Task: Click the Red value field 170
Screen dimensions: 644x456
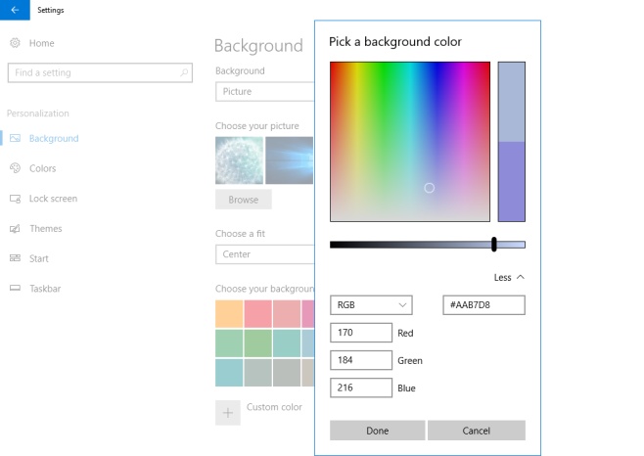Action: click(x=361, y=333)
